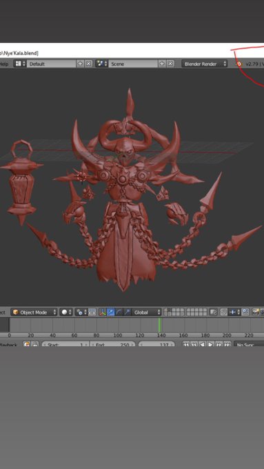This screenshot has height=469, width=264.
Task: Play the animation in reverse
Action: [x=203, y=345]
